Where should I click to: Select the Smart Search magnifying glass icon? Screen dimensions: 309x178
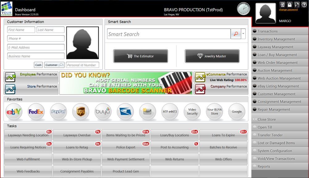point(235,34)
